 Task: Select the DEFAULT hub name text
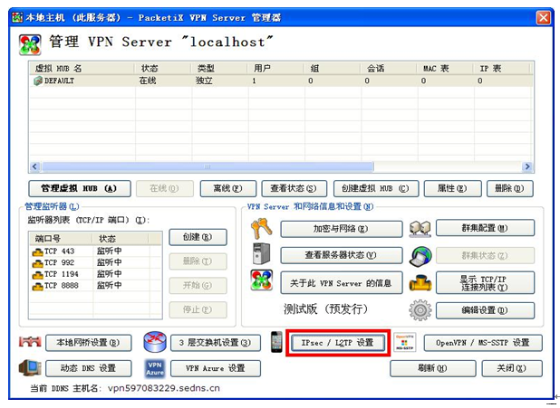click(x=59, y=81)
